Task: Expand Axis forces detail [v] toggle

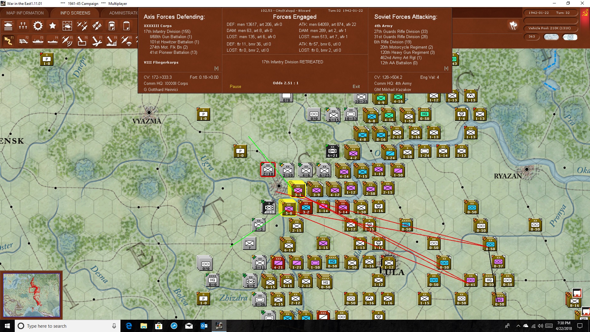Action: click(x=216, y=68)
